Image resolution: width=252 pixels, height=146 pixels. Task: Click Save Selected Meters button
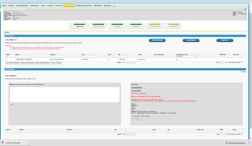point(13,63)
